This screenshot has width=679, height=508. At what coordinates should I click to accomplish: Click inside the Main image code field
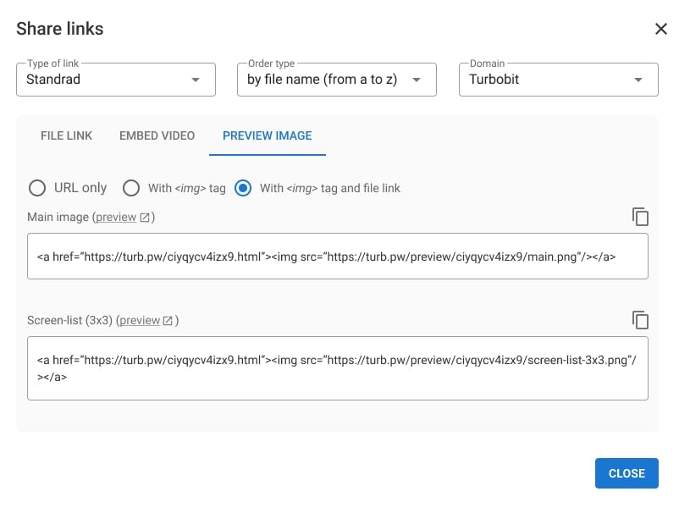[x=337, y=256]
